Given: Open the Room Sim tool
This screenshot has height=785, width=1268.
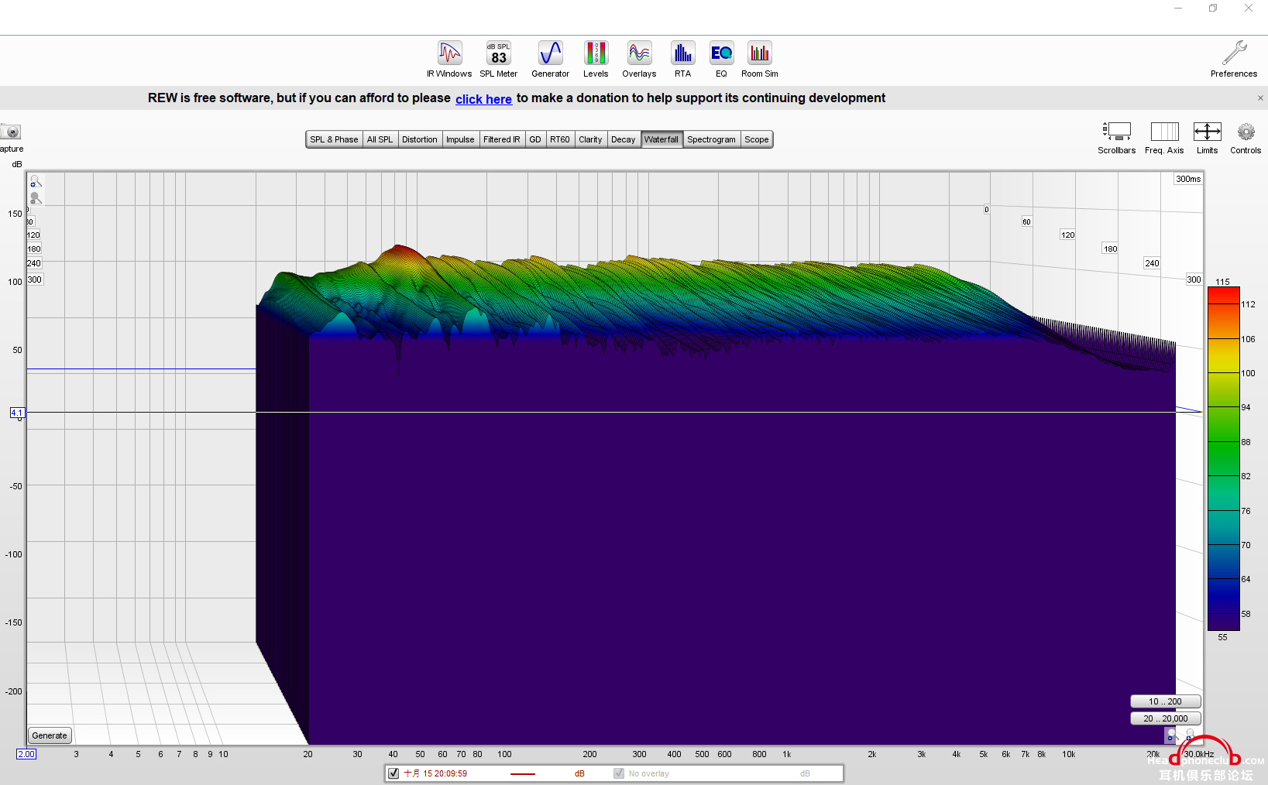Looking at the screenshot, I should 759,59.
